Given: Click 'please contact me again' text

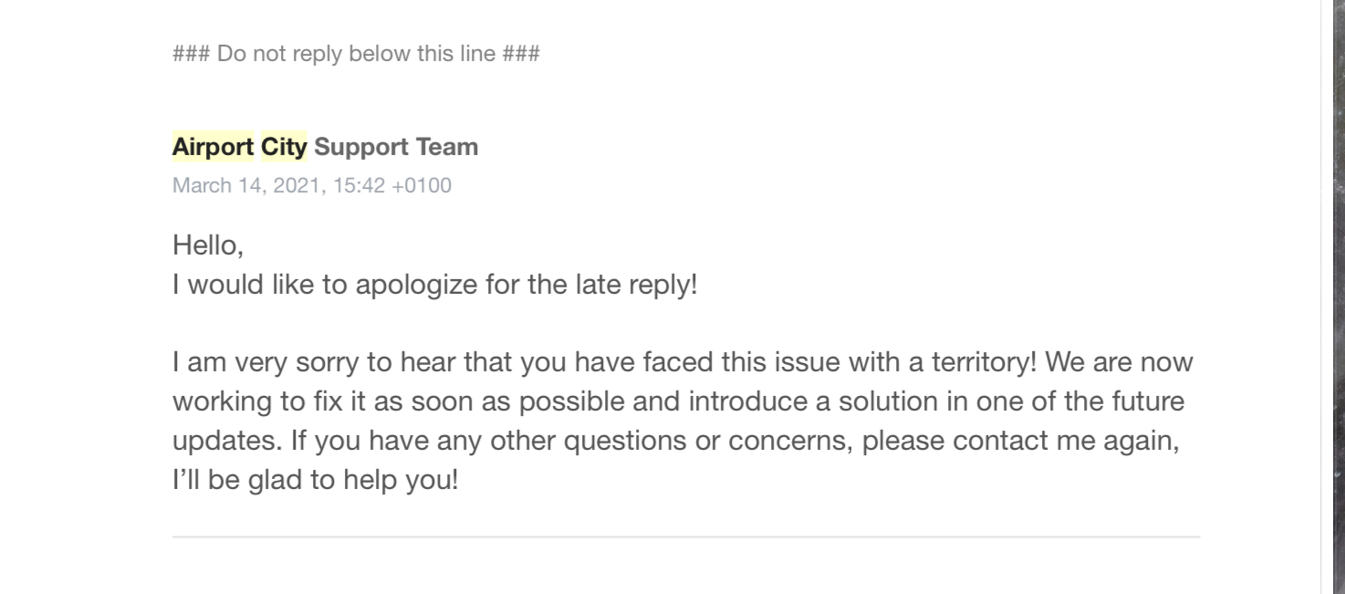Looking at the screenshot, I should click(1021, 441).
